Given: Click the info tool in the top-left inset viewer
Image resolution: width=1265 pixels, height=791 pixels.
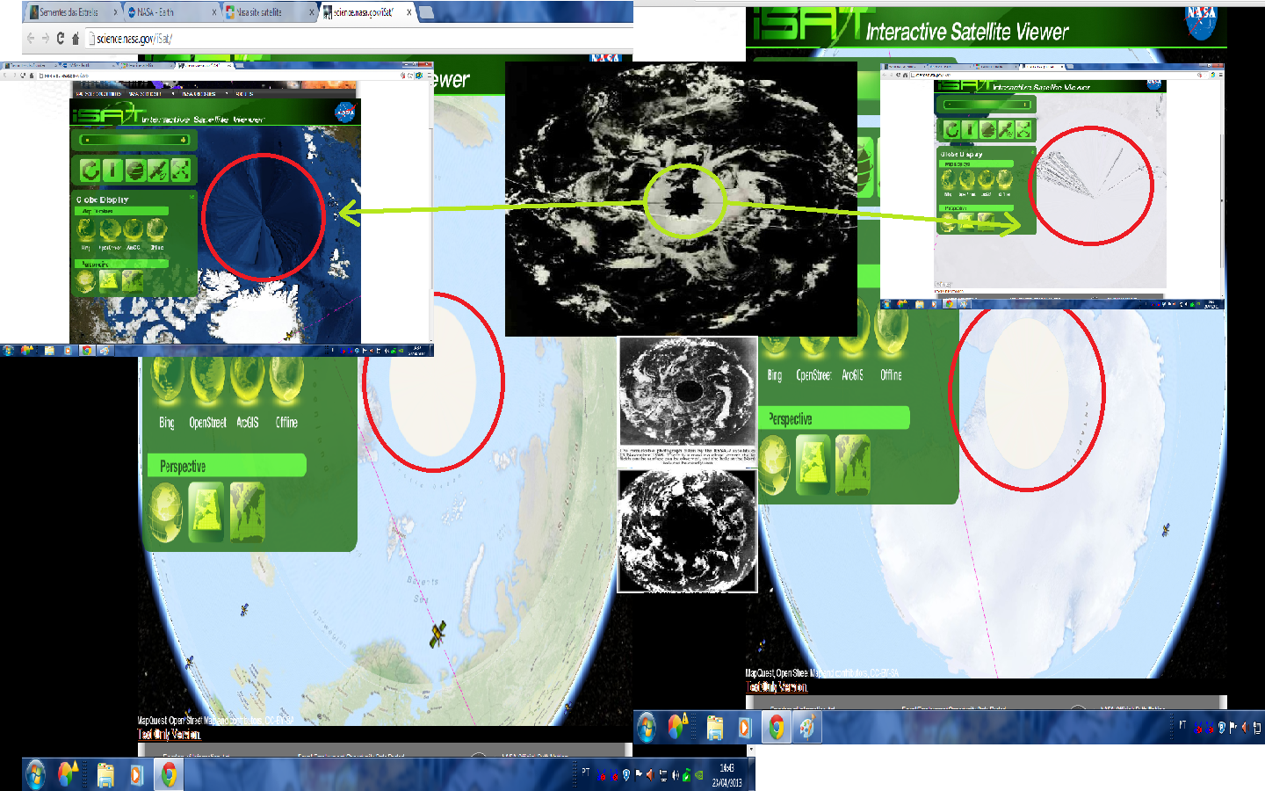Looking at the screenshot, I should [x=112, y=170].
